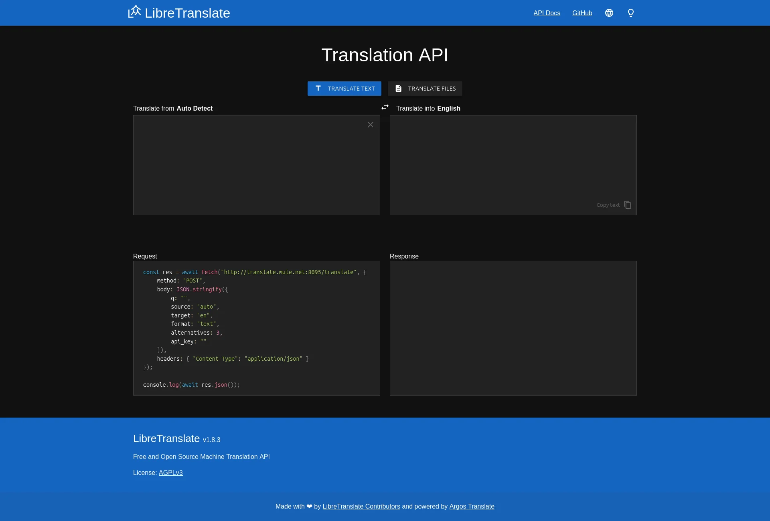The height and width of the screenshot is (521, 770).
Task: Click the fetch URL string in code
Action: (288, 272)
